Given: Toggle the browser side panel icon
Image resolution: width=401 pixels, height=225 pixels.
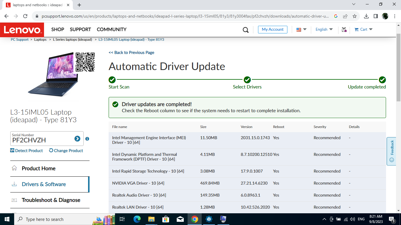Looking at the screenshot, I should tap(375, 16).
